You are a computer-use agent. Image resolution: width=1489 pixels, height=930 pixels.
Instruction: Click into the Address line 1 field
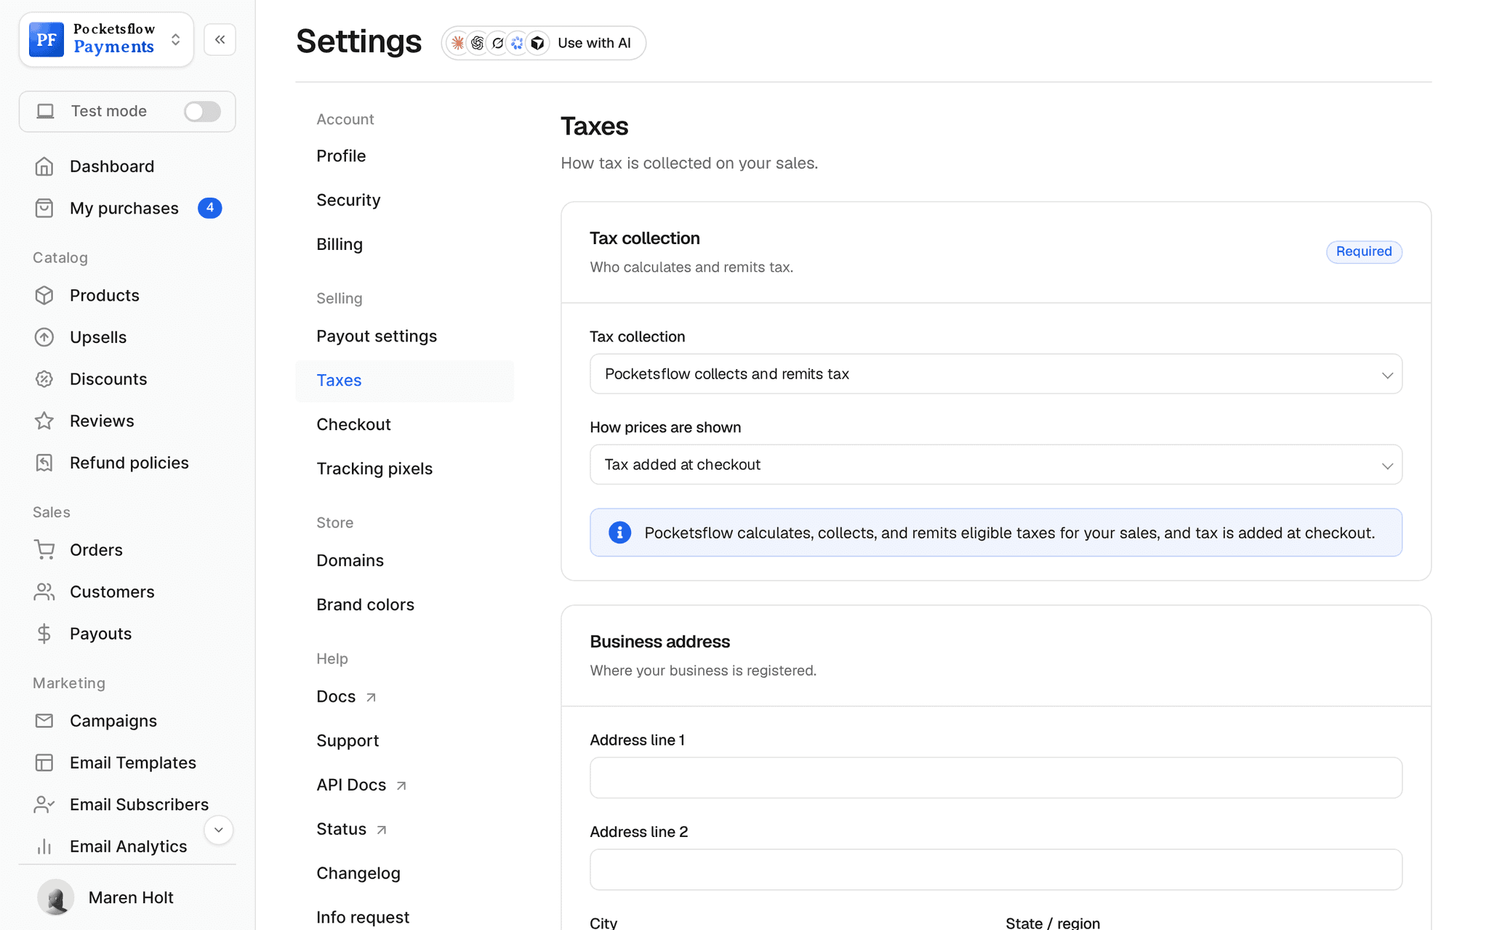(x=995, y=778)
